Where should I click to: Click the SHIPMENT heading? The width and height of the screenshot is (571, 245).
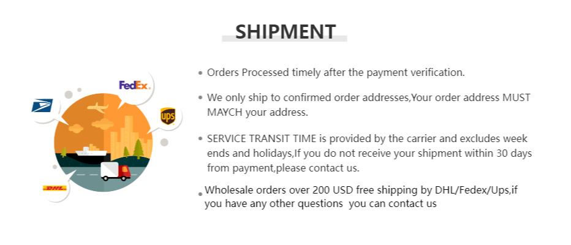click(285, 31)
